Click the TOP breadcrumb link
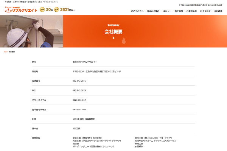 coord(6,52)
